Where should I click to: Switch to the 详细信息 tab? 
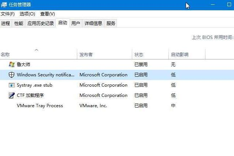tap(93, 23)
